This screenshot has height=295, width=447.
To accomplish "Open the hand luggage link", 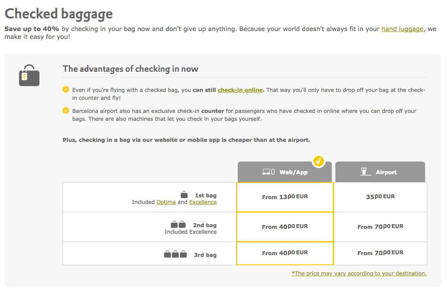I will pyautogui.click(x=402, y=29).
